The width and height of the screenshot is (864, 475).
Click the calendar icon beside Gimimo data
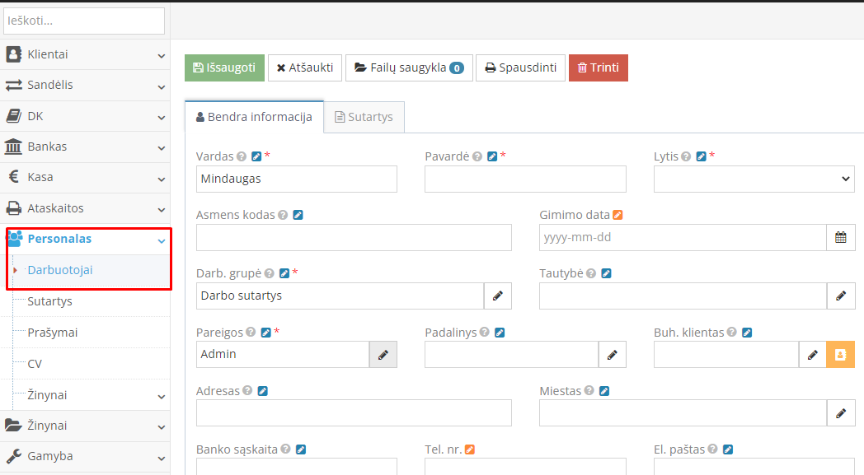tap(840, 237)
